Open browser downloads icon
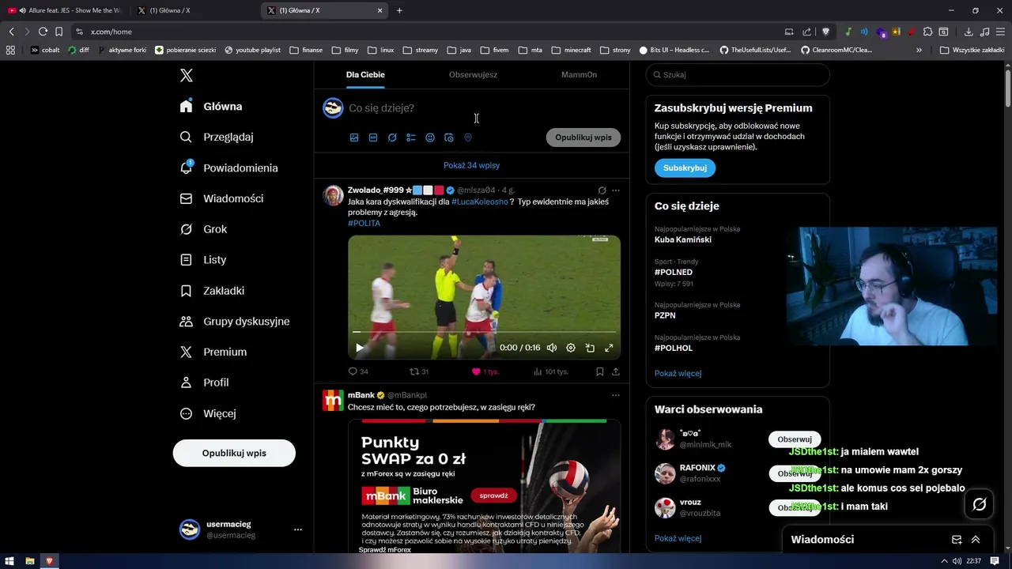 (969, 32)
